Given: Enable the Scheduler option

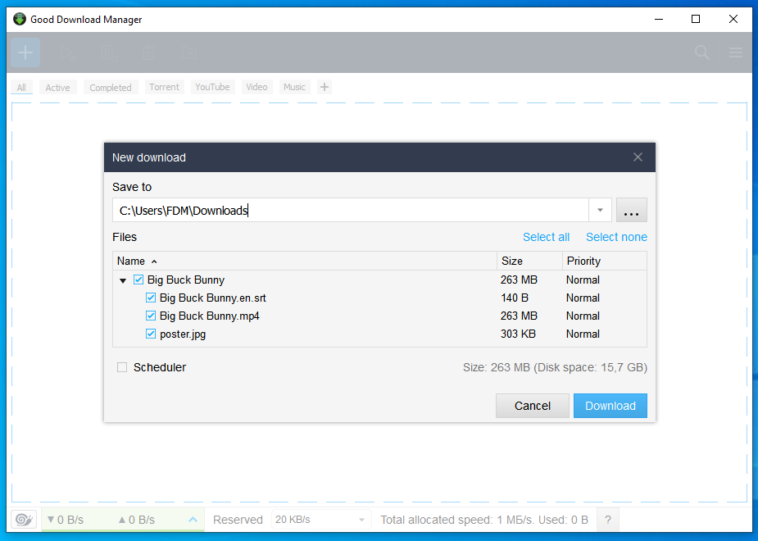Looking at the screenshot, I should (121, 367).
